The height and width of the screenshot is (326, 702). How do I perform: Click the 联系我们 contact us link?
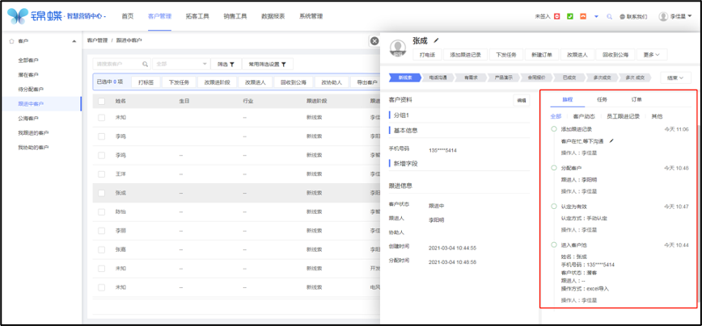633,16
